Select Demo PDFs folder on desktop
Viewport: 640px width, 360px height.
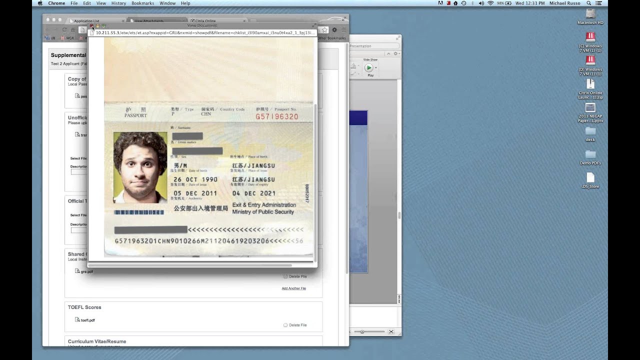(x=590, y=157)
